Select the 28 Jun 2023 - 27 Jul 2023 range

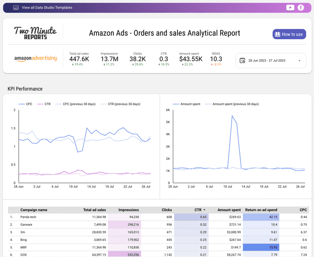tap(267, 60)
